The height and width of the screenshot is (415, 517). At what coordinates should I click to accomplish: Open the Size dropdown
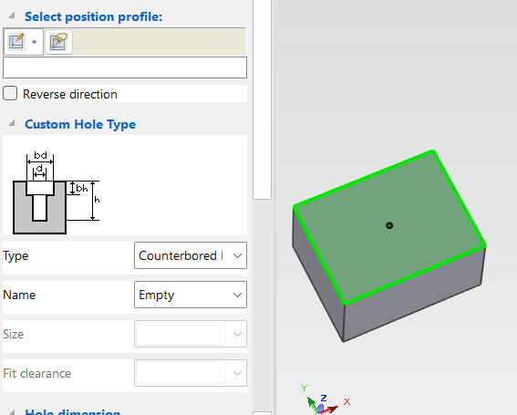191,334
